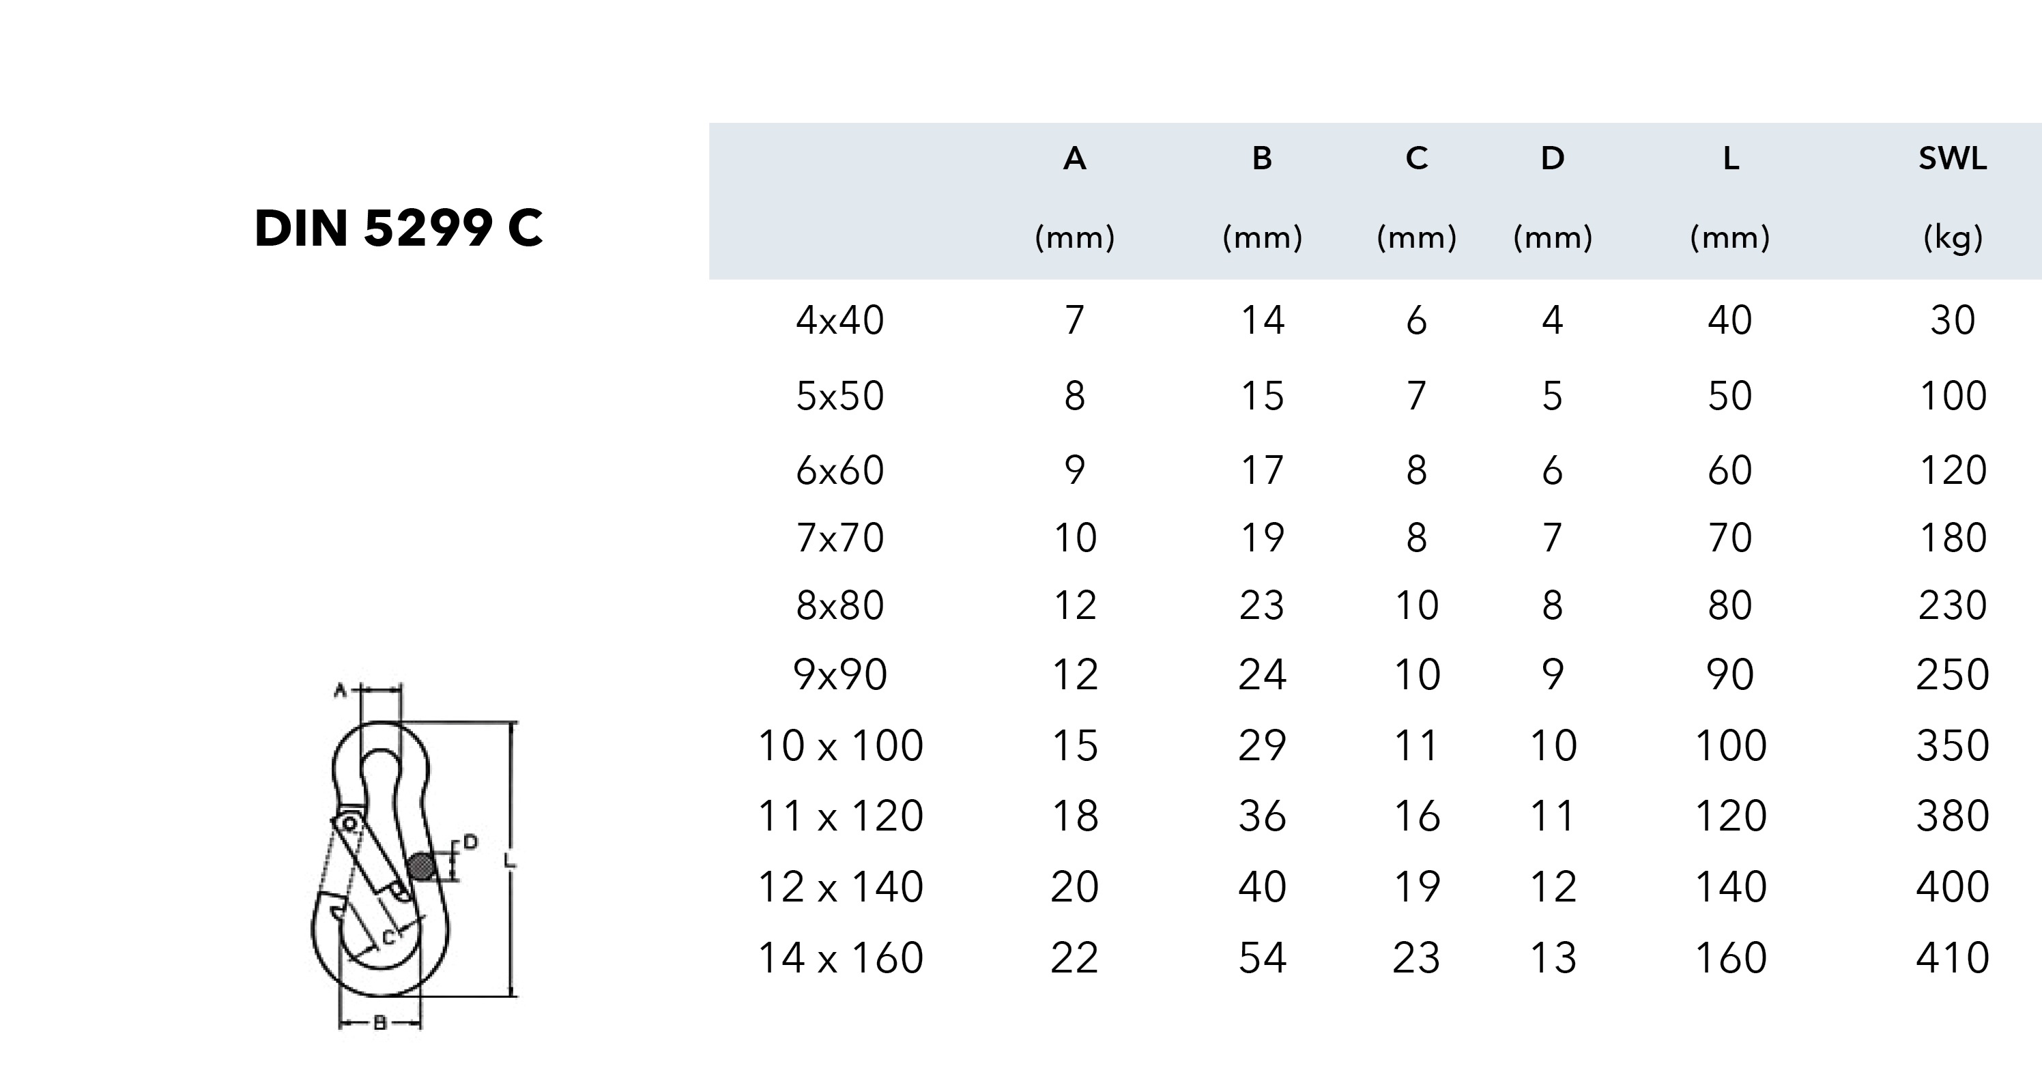2042x1081 pixels.
Task: Click the column C (mm) header
Action: [x=1418, y=198]
